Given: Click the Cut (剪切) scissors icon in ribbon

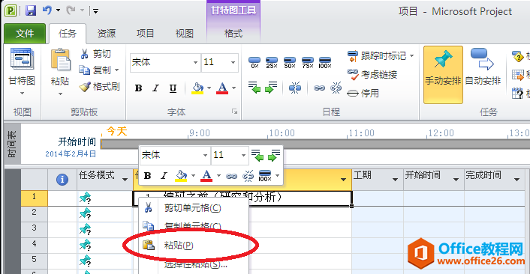Looking at the screenshot, I should pyautogui.click(x=85, y=54).
